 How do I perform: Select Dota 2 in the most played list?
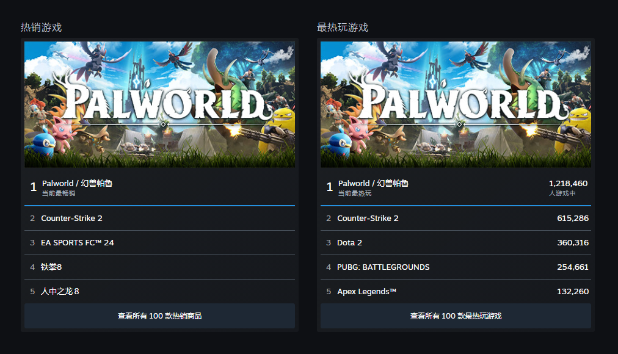pyautogui.click(x=349, y=243)
